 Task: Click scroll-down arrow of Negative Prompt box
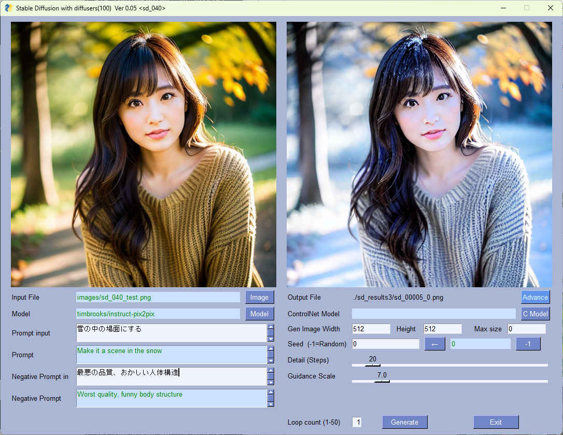[270, 404]
